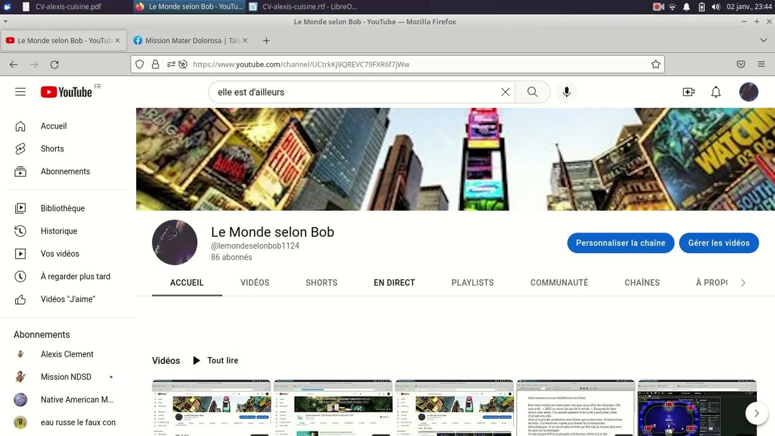Image resolution: width=775 pixels, height=436 pixels.
Task: Open Vidéos "J'aime" playlist
Action: (68, 299)
